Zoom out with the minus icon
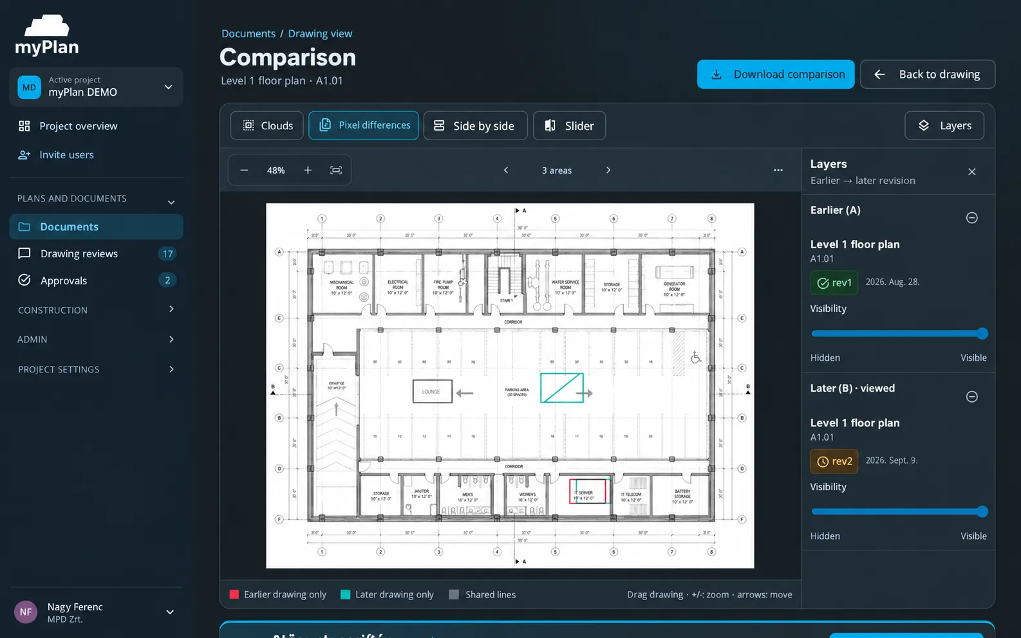Screen dimensions: 1021x638 point(244,170)
